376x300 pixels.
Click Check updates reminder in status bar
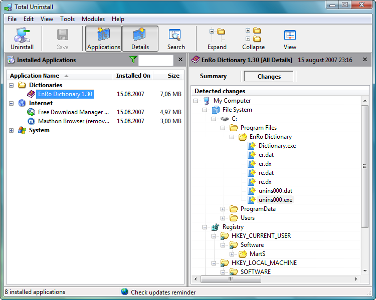click(x=163, y=292)
